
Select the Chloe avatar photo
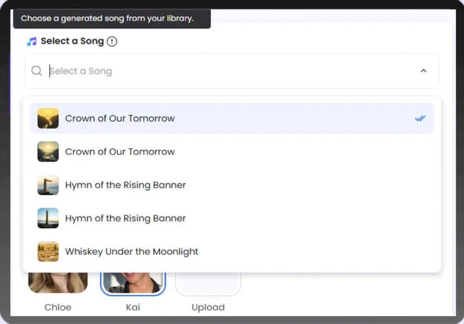[58, 282]
